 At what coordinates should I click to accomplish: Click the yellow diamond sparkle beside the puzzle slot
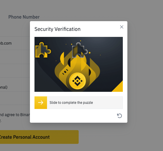[x=89, y=53]
